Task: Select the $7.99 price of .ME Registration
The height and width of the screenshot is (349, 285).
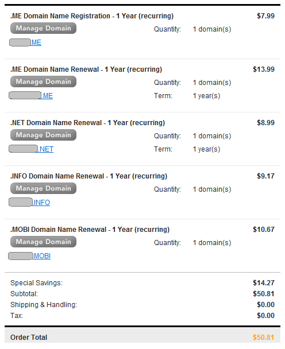Action: click(x=265, y=16)
